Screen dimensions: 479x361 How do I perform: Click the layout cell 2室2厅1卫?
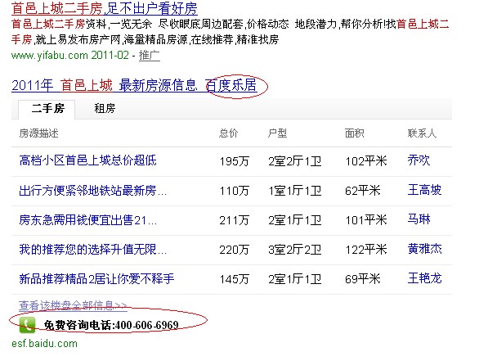295,161
